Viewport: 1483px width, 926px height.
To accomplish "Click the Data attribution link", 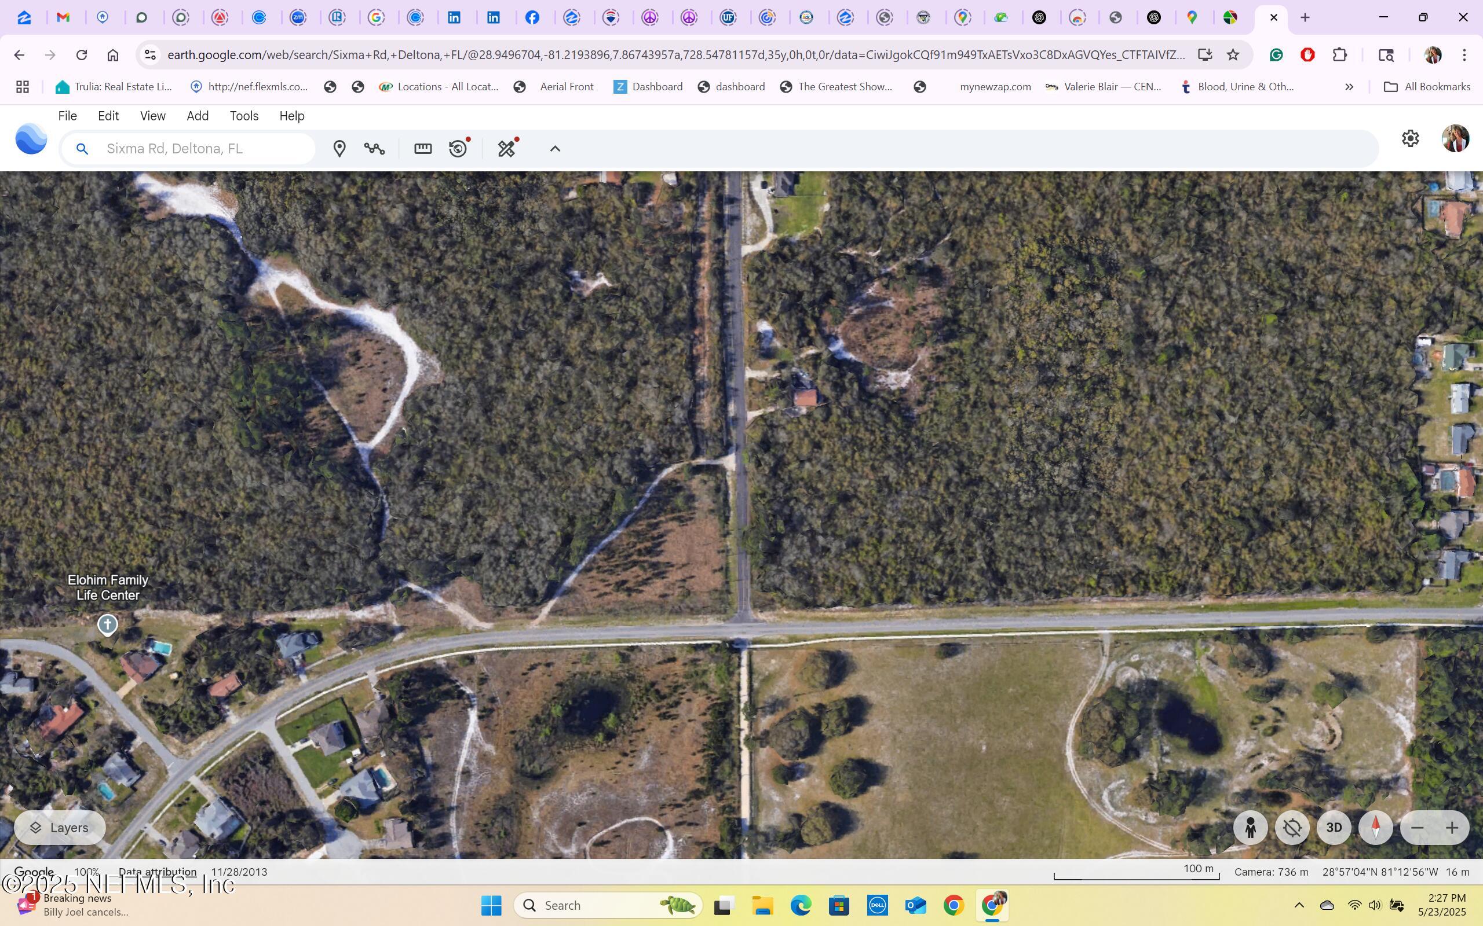I will [157, 872].
